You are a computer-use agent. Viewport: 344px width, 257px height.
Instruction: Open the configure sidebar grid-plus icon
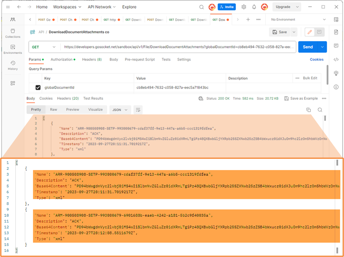click(13, 83)
